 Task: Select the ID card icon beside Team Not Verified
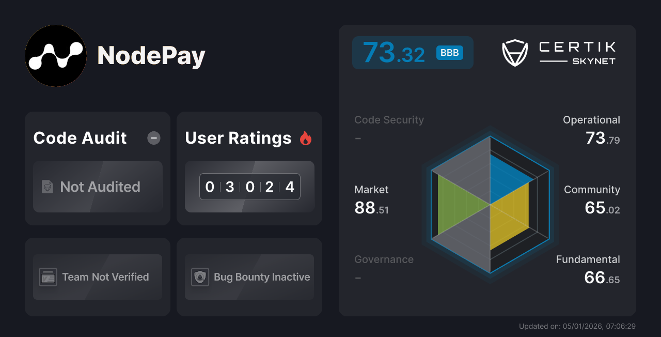[x=48, y=277]
